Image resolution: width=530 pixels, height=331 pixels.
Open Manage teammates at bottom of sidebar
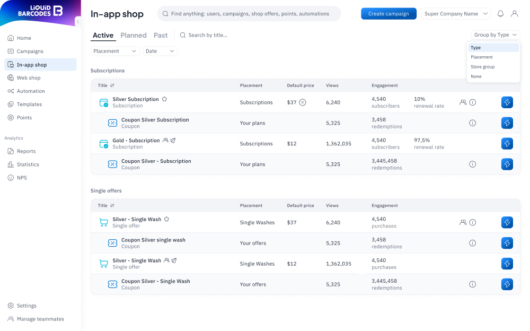click(40, 319)
